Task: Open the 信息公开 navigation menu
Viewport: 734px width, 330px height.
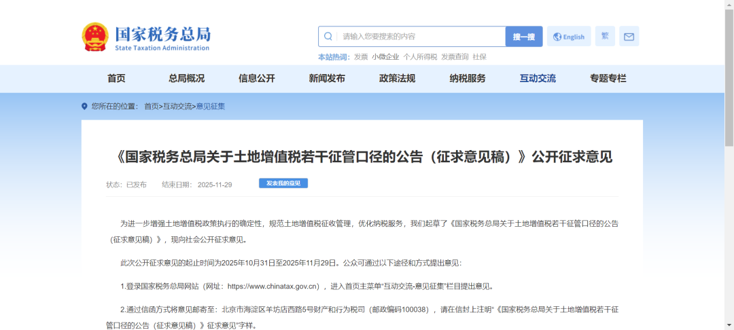Action: (x=257, y=78)
